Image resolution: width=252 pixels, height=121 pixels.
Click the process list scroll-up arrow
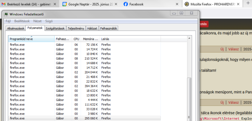coord(189,38)
